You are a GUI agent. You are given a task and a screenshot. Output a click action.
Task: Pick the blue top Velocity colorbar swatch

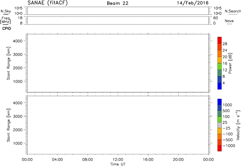[220, 101]
